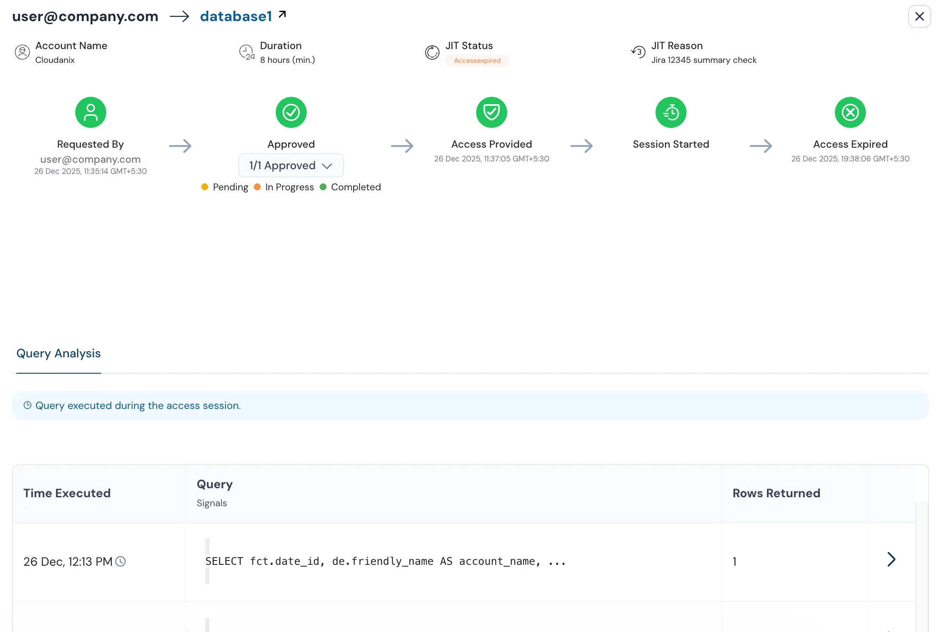The height and width of the screenshot is (632, 936).
Task: Open database1 via the external-link arrow icon
Action: coord(282,13)
